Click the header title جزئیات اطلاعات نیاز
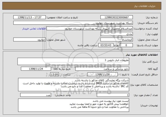The image size is (166, 117). pyautogui.click(x=145, y=6)
